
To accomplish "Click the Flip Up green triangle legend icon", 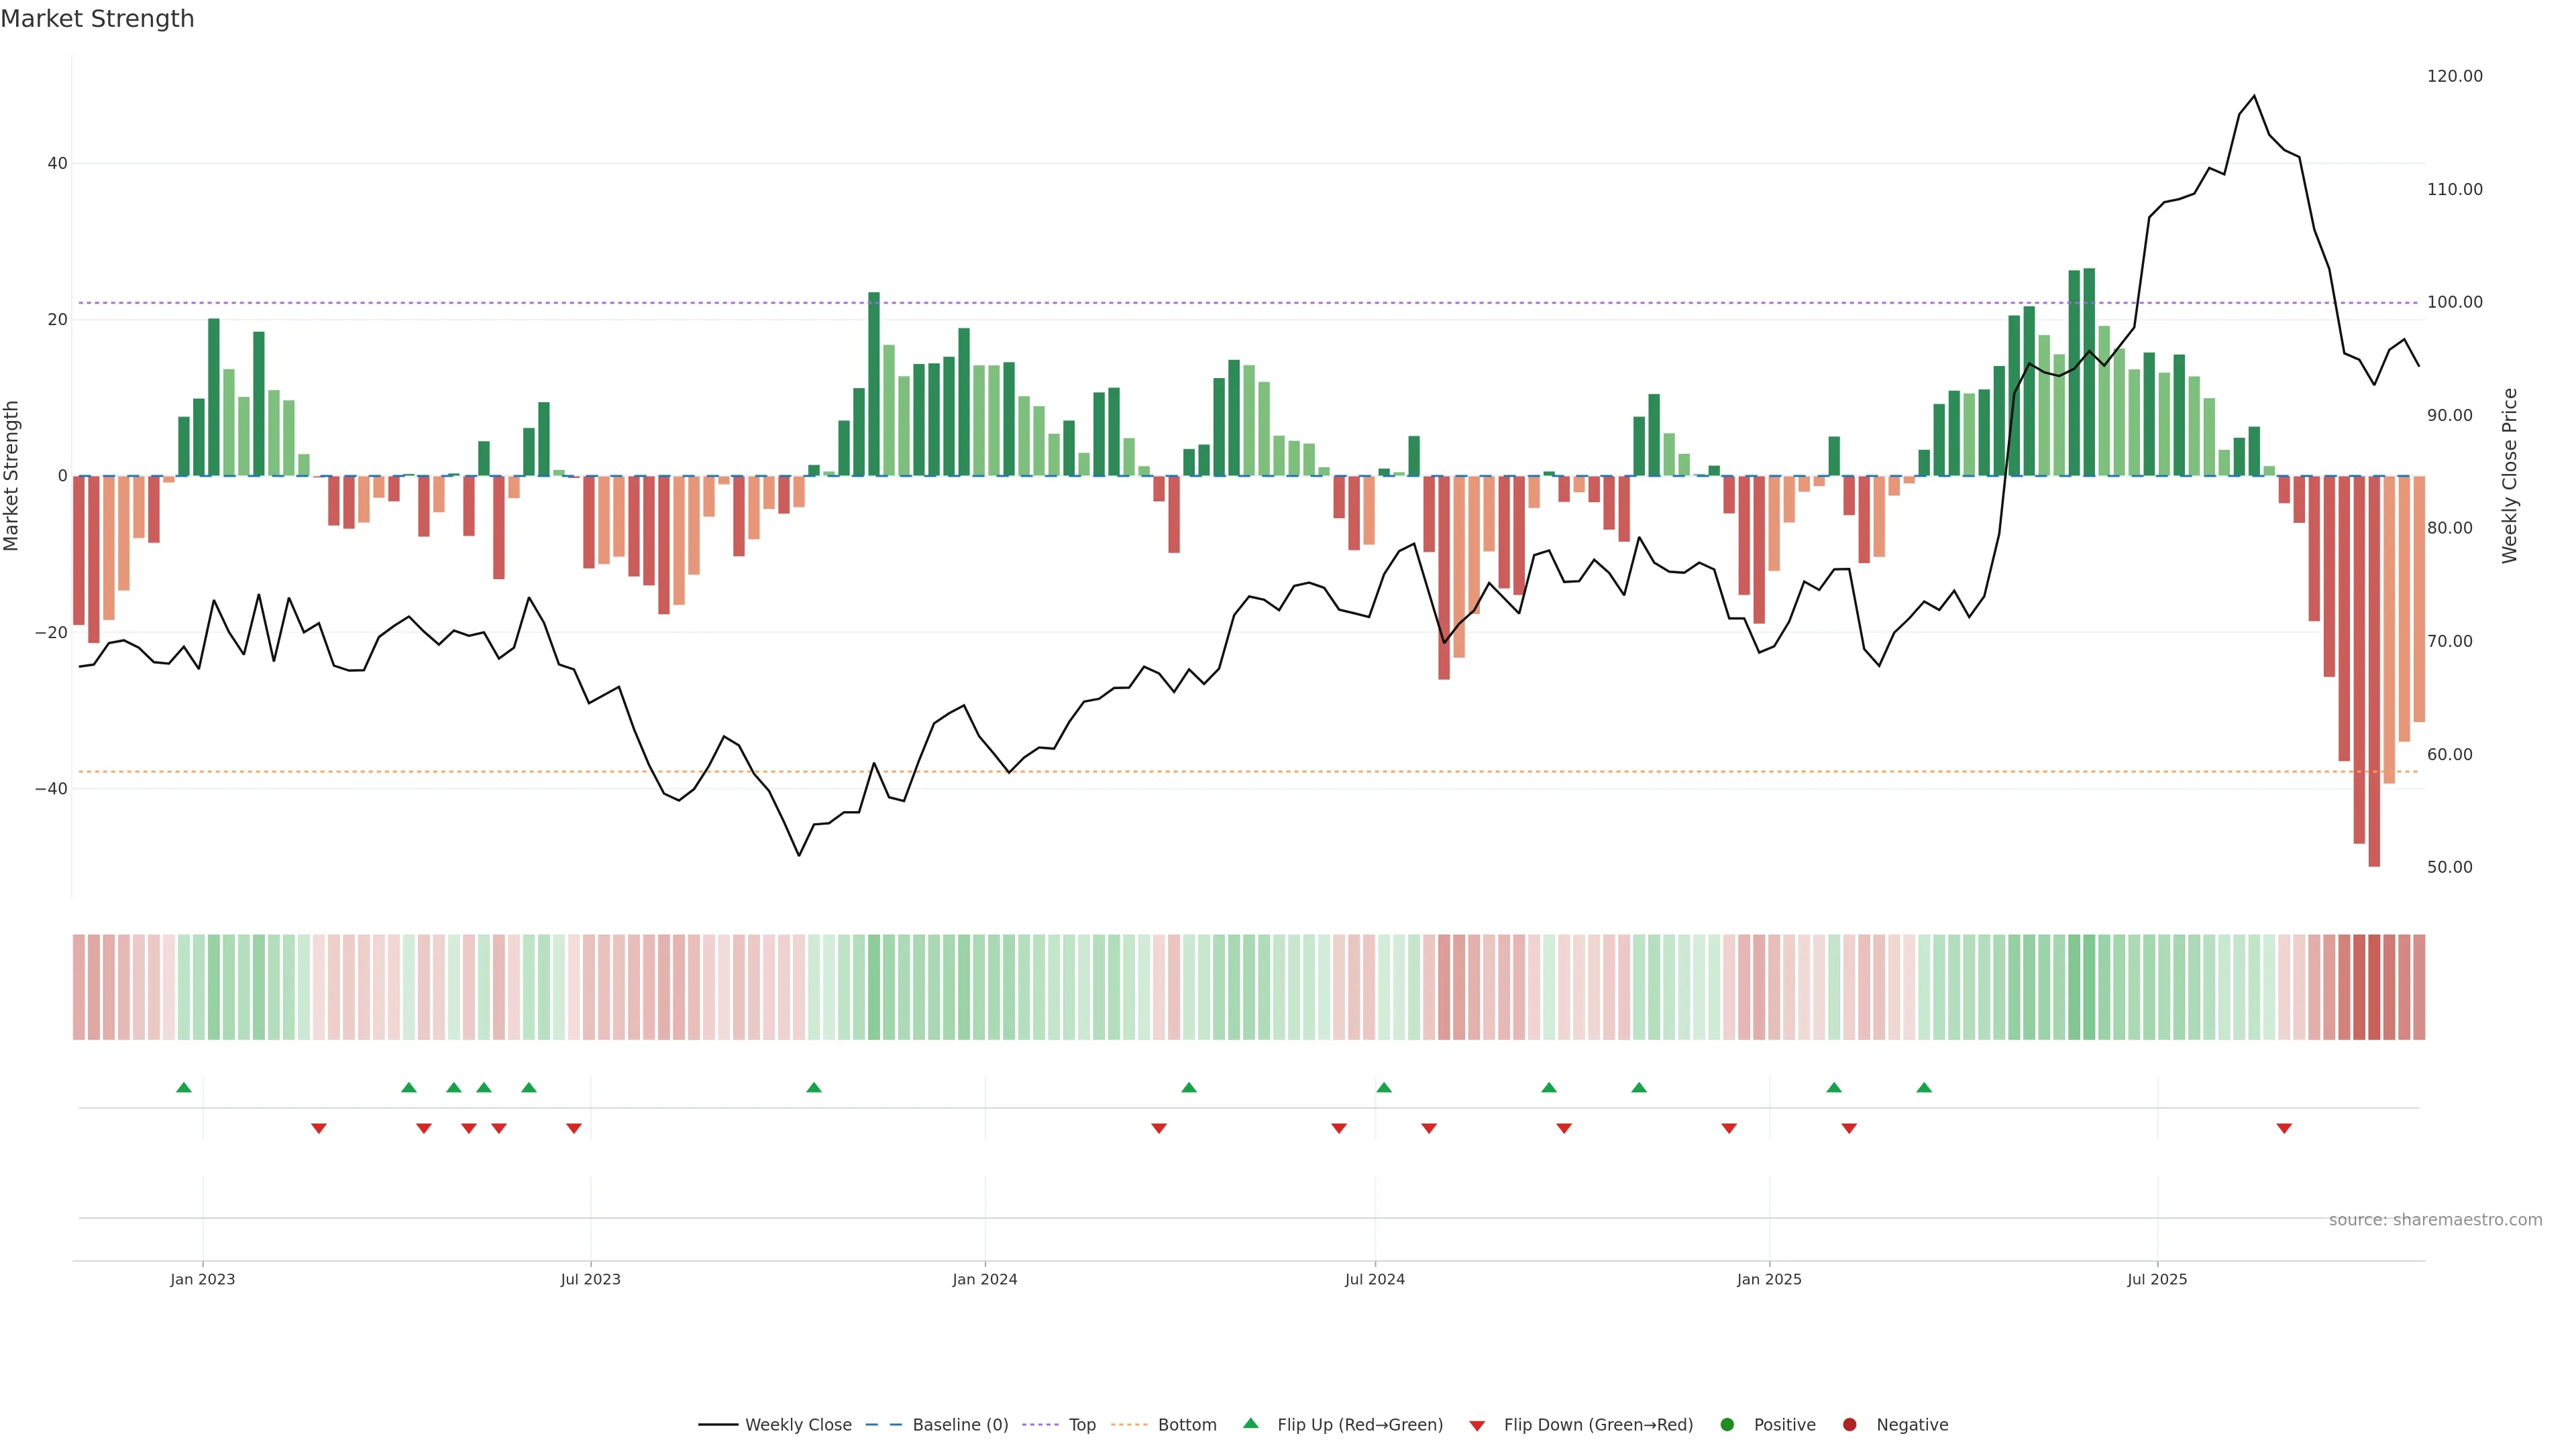I will (1250, 1424).
